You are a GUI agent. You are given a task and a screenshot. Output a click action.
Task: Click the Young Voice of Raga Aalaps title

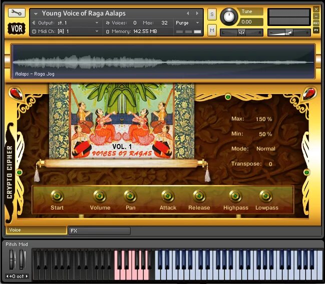pos(84,13)
